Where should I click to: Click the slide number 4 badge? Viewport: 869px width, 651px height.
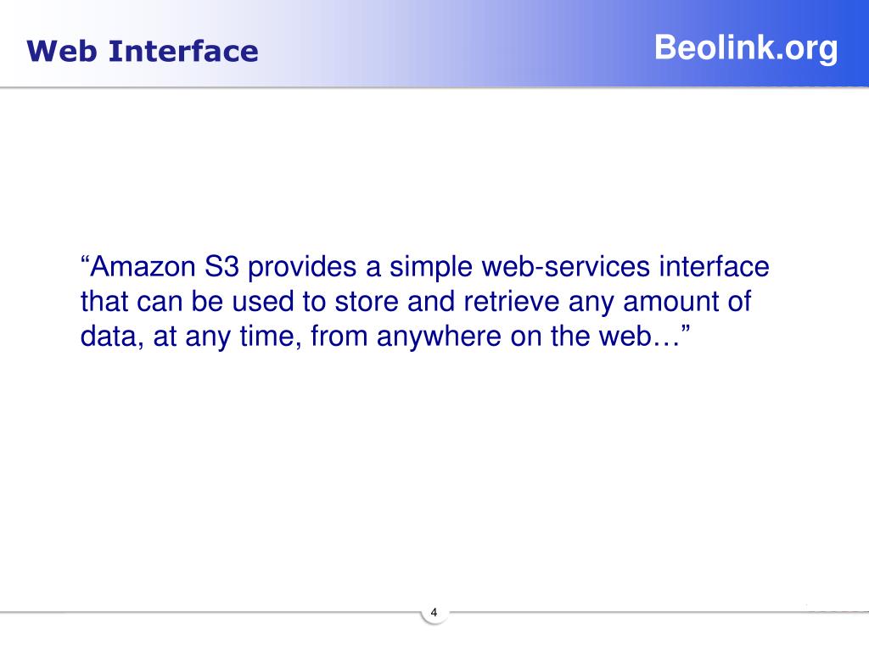click(x=434, y=613)
